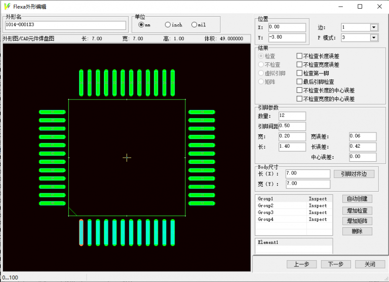The image size is (389, 282).
Task: Click the 数量 pin count field
Action: click(292, 116)
